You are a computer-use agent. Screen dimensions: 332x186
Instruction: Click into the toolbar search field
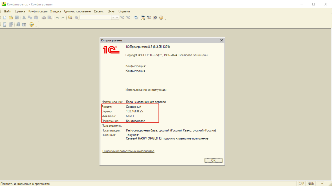coord(96,18)
